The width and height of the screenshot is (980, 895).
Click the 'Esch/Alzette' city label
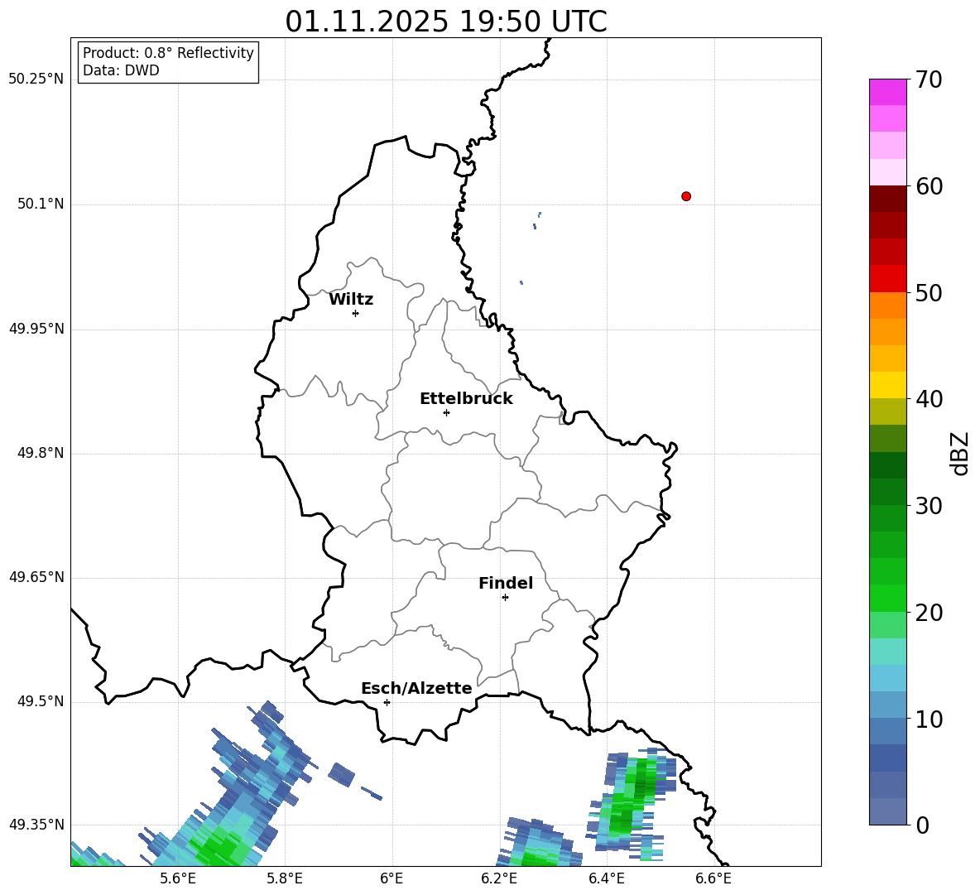click(416, 688)
